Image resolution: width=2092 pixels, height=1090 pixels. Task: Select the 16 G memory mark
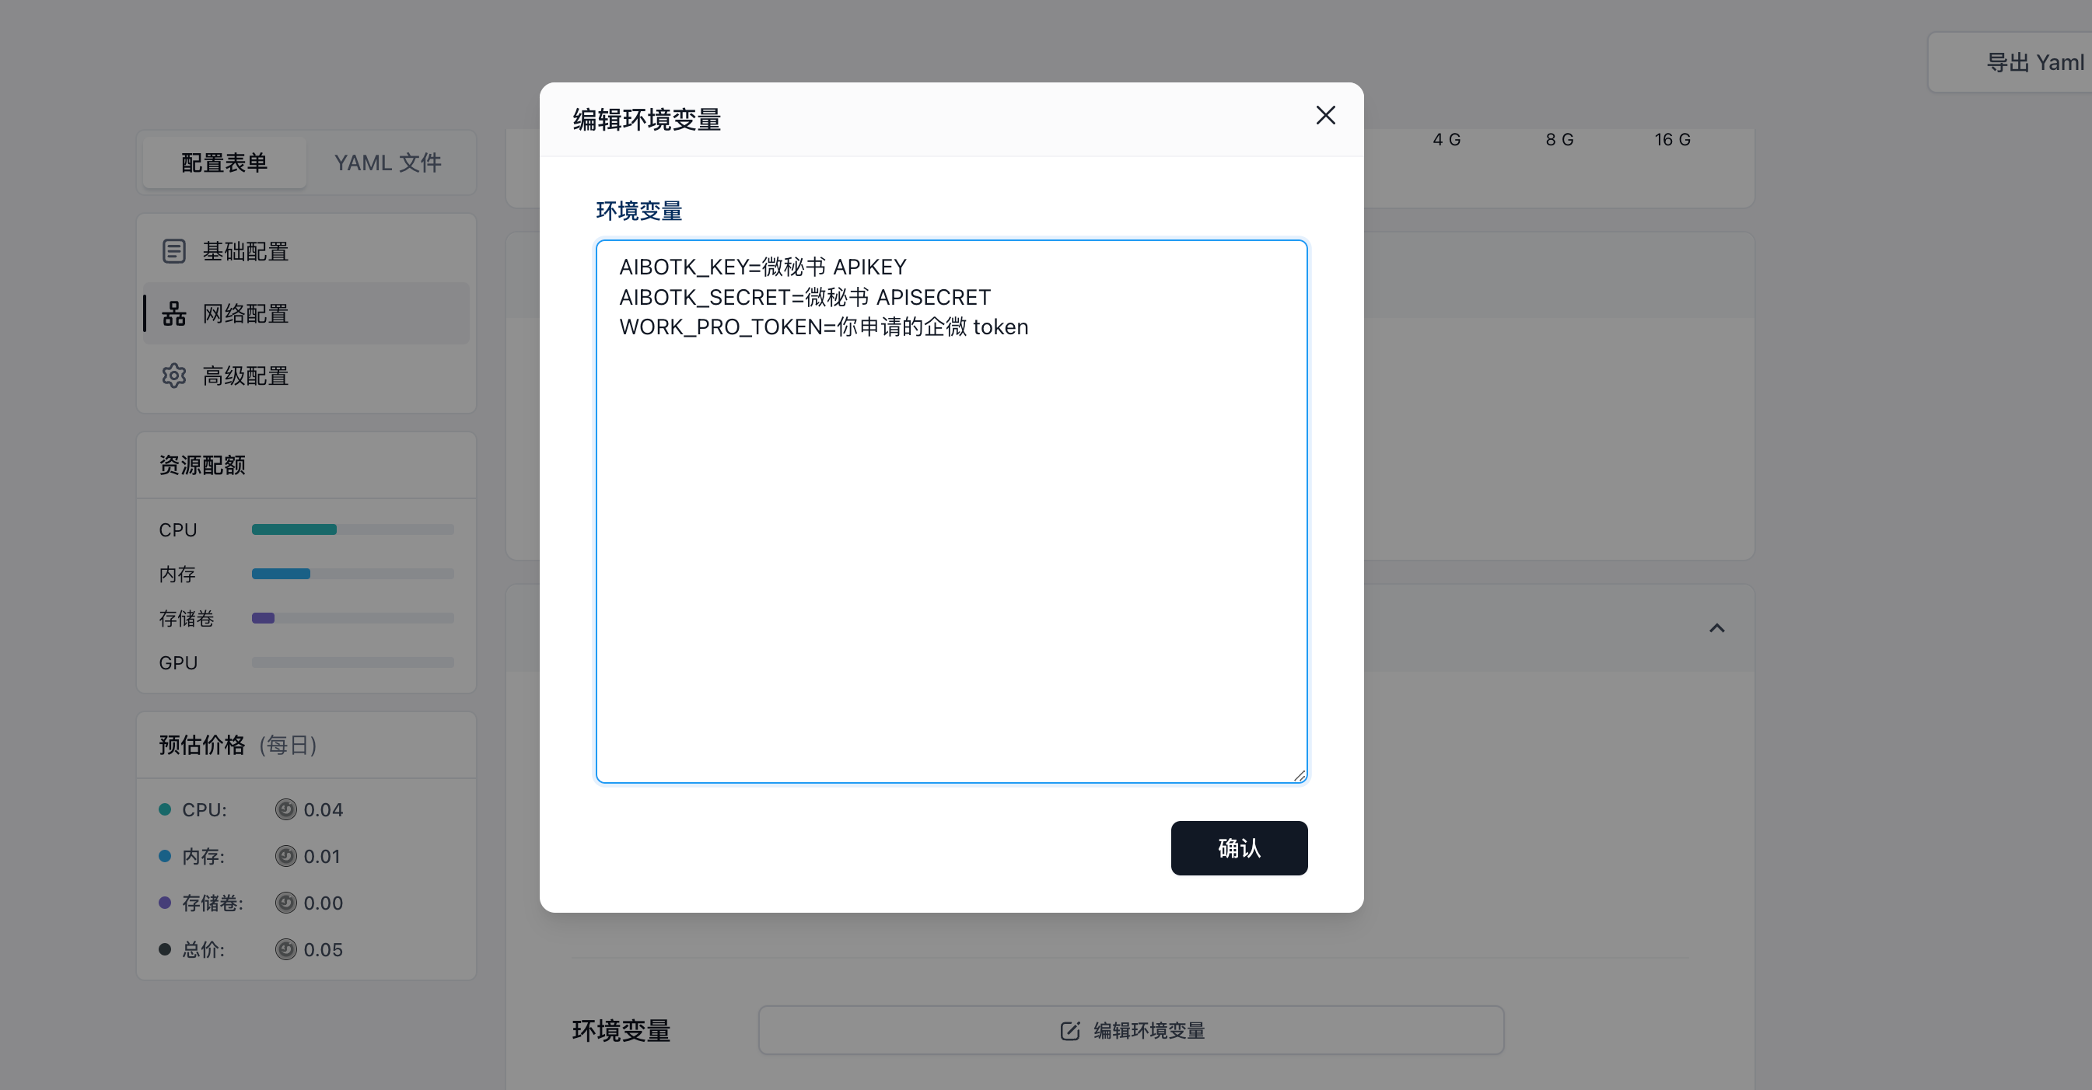pyautogui.click(x=1672, y=140)
